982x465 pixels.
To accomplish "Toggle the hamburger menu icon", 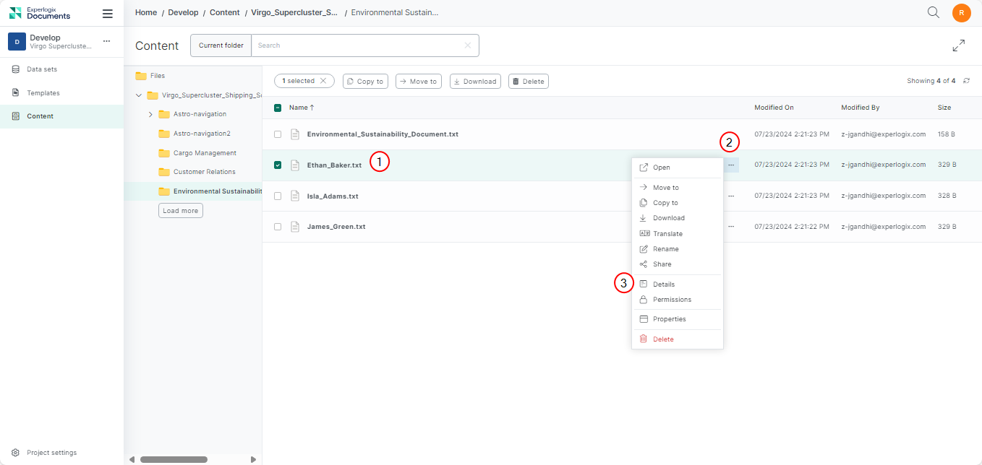I will pyautogui.click(x=108, y=13).
